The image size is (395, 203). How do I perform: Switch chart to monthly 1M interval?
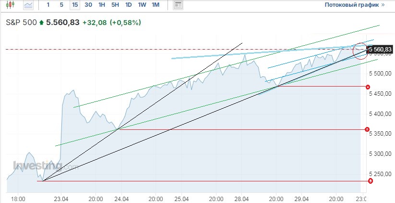click(x=156, y=5)
